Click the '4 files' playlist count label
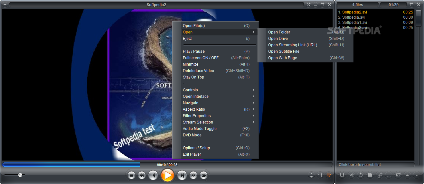Screen dimensions: 424x184 click(358, 5)
